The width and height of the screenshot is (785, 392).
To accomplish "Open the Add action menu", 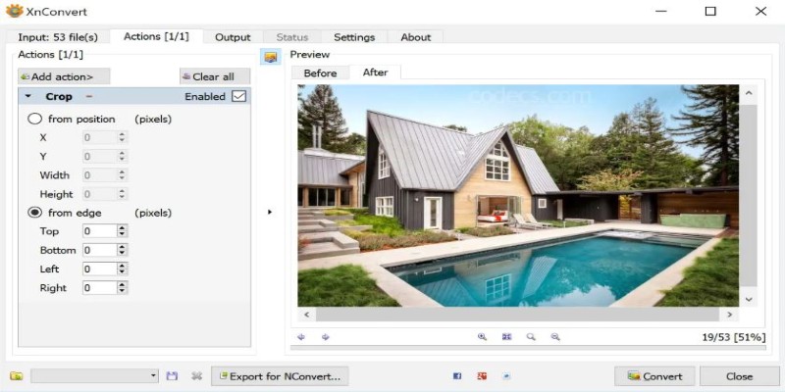I will 64,76.
